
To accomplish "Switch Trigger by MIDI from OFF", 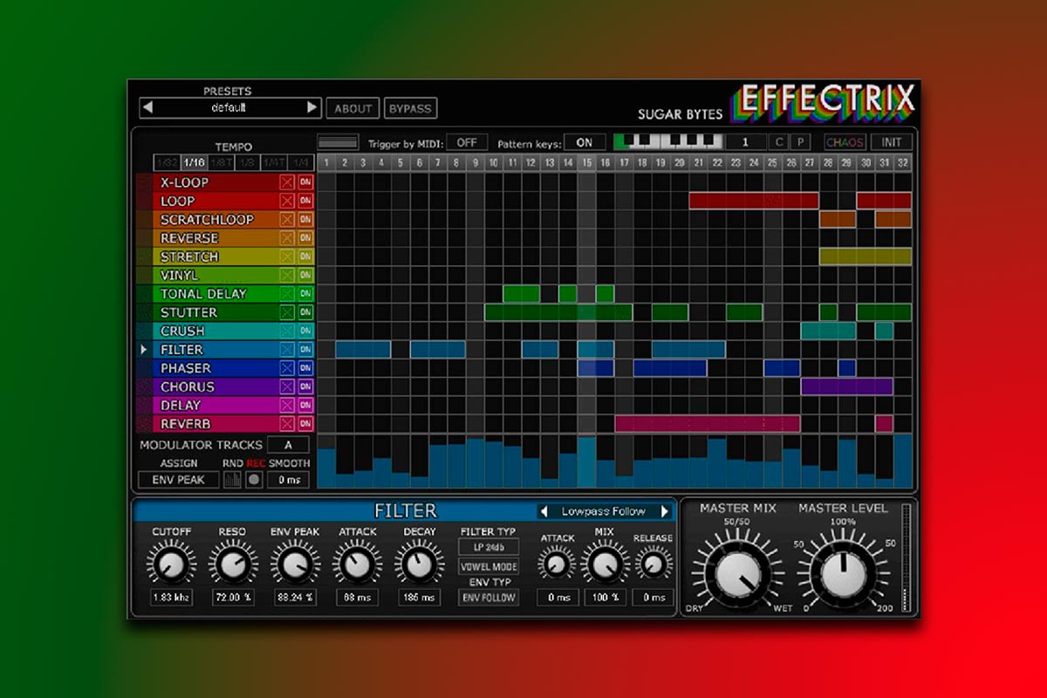I will coord(467,142).
